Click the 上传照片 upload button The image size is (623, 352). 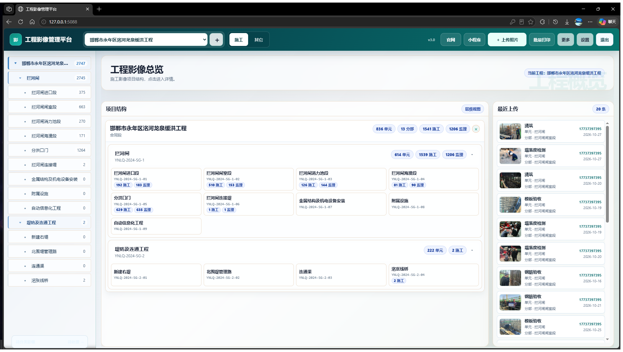click(x=507, y=40)
